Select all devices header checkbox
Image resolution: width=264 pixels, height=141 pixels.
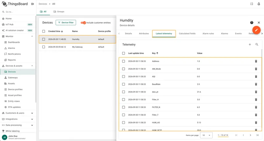44,31
